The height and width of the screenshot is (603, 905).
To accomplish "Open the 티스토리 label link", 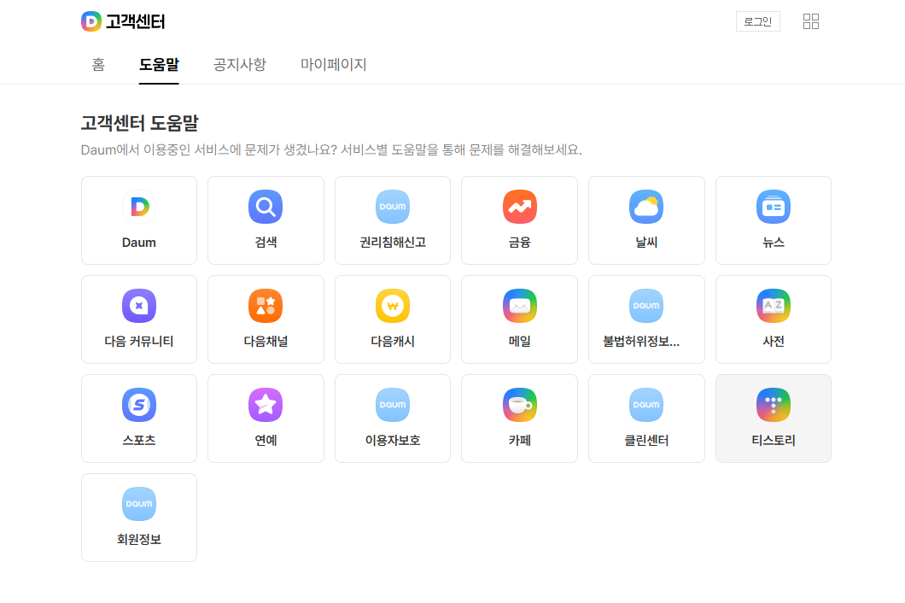I will [774, 441].
